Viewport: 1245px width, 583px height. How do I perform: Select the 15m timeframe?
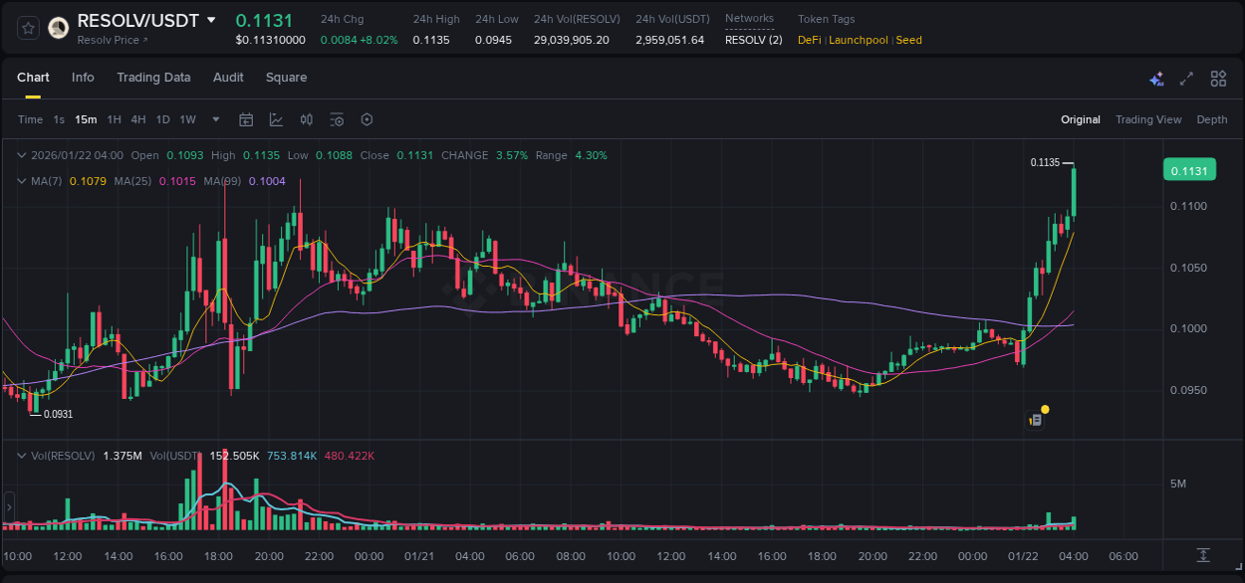coord(86,119)
